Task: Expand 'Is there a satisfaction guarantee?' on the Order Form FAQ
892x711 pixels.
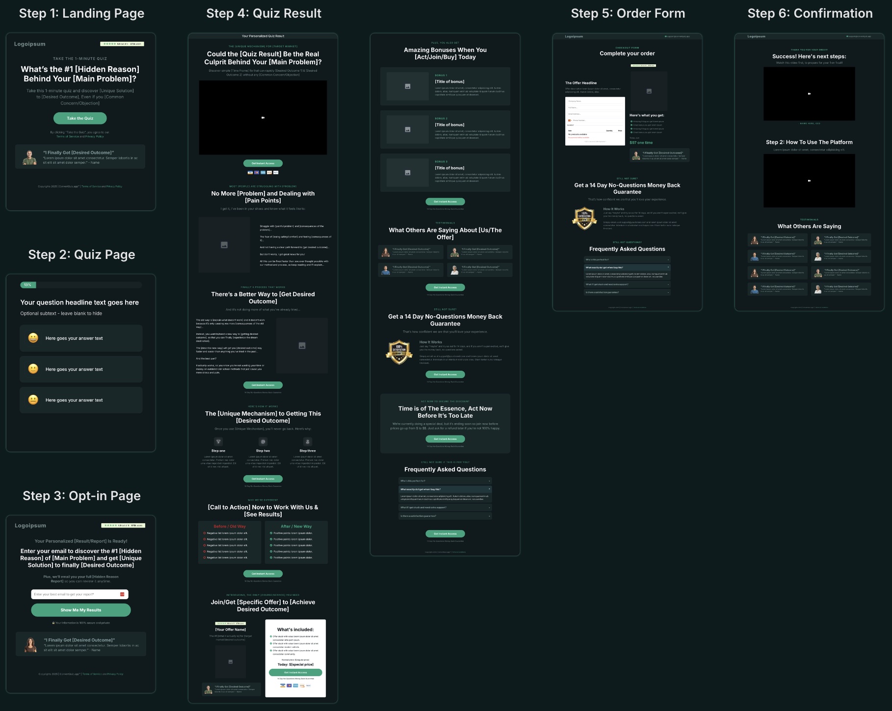Action: pyautogui.click(x=627, y=293)
